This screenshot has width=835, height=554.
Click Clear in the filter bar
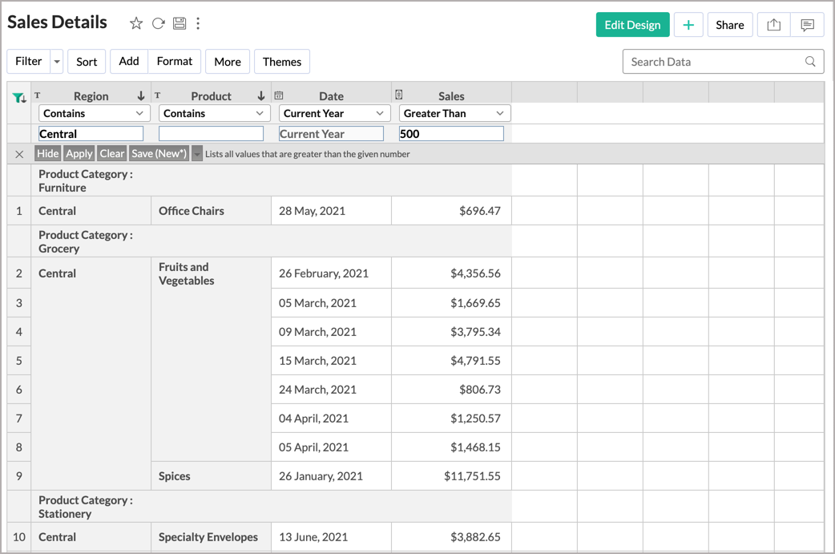pyautogui.click(x=112, y=153)
